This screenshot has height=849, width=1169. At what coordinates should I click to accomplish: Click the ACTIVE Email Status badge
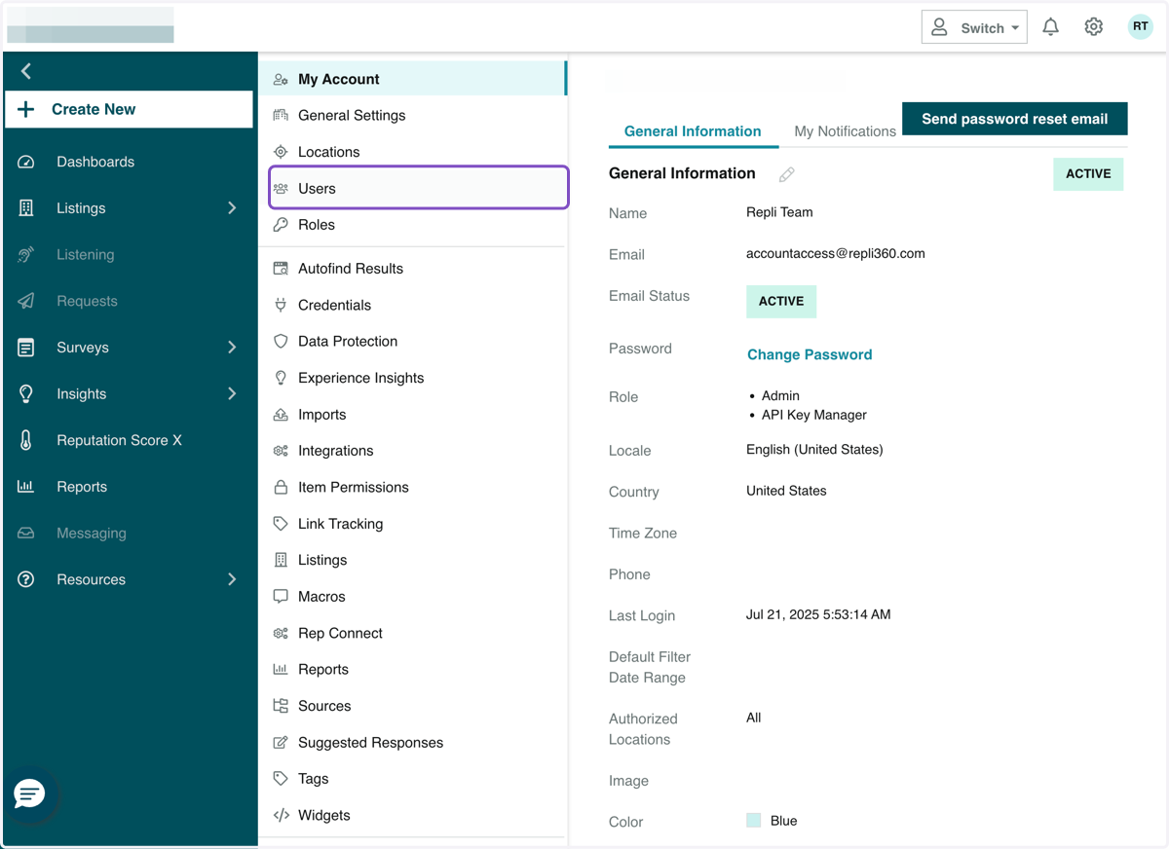pyautogui.click(x=781, y=302)
